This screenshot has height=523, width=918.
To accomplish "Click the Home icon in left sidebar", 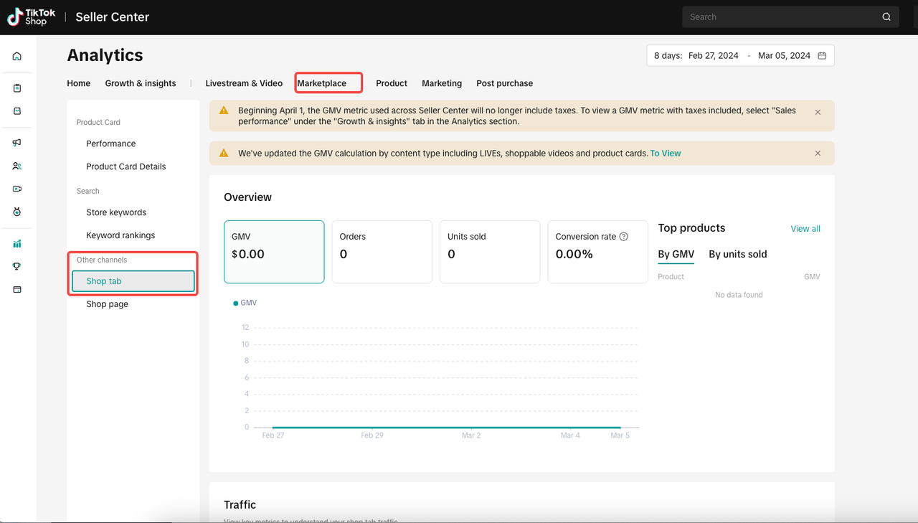I will pyautogui.click(x=17, y=57).
